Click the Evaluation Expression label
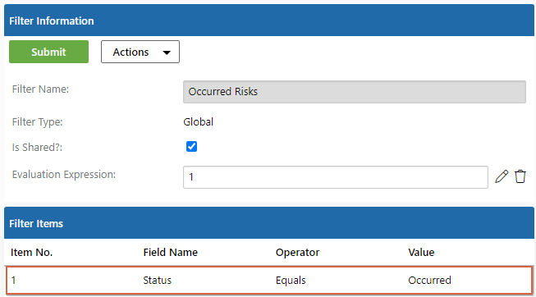 coord(64,175)
